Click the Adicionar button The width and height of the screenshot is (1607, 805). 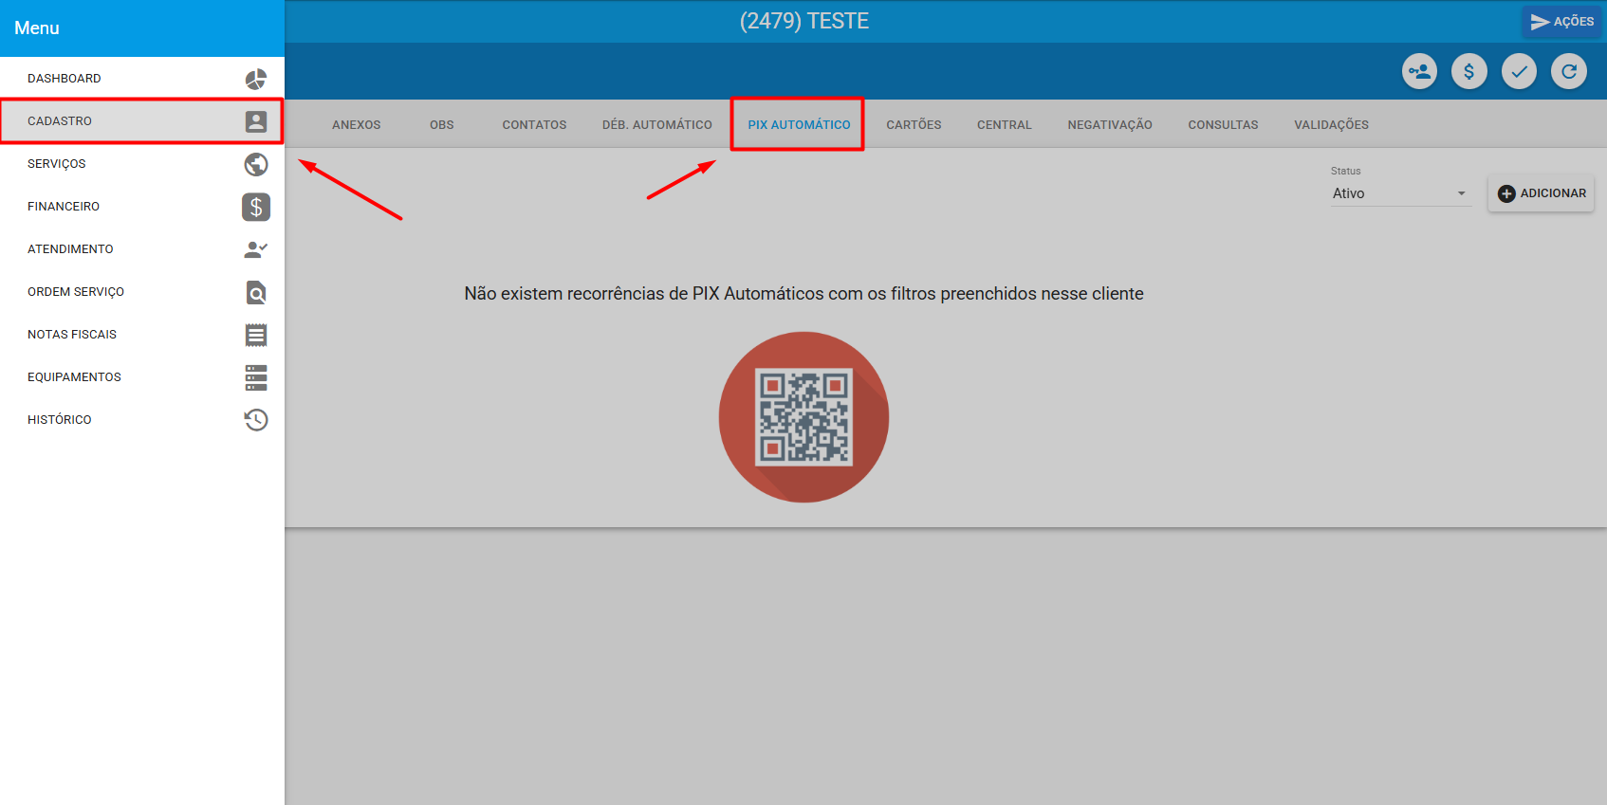tap(1542, 193)
